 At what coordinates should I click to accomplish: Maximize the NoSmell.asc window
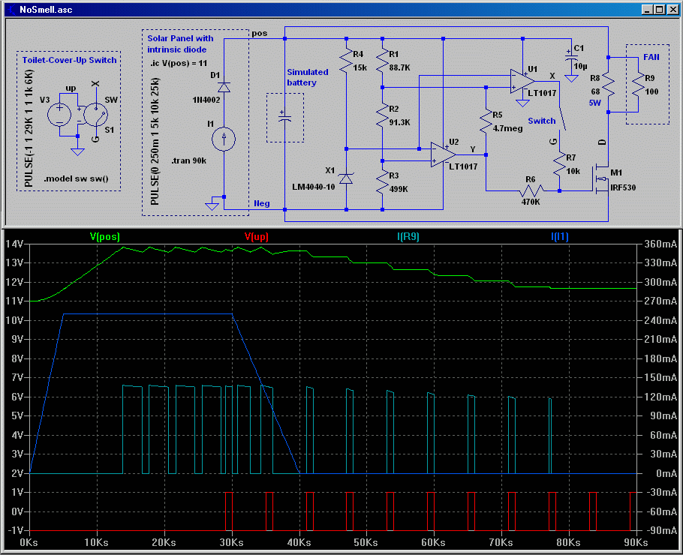[x=660, y=10]
